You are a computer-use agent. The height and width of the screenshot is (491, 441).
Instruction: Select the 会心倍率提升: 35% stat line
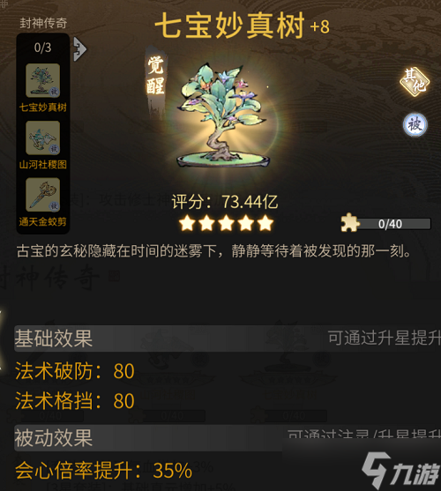104,471
